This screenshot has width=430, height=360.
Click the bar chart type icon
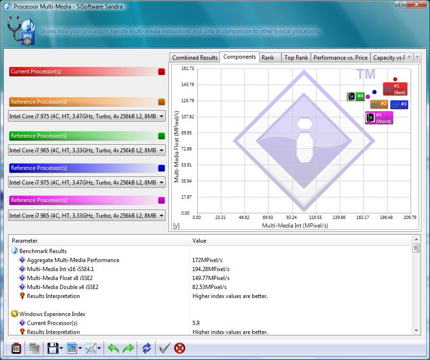(72, 349)
